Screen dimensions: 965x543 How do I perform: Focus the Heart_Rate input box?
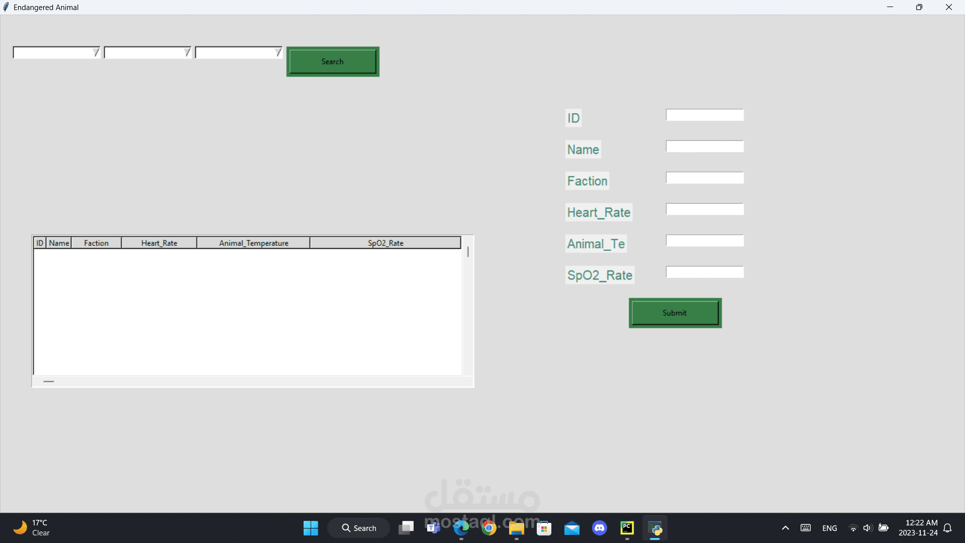(x=704, y=209)
